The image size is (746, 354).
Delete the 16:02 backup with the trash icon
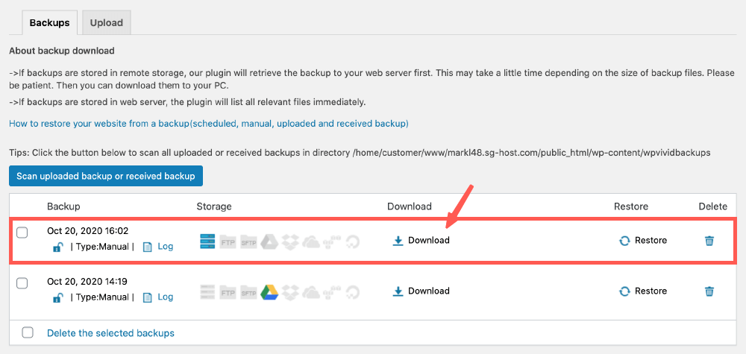709,241
